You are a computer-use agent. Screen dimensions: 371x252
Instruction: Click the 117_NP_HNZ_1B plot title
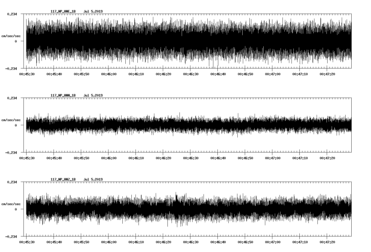pos(63,179)
